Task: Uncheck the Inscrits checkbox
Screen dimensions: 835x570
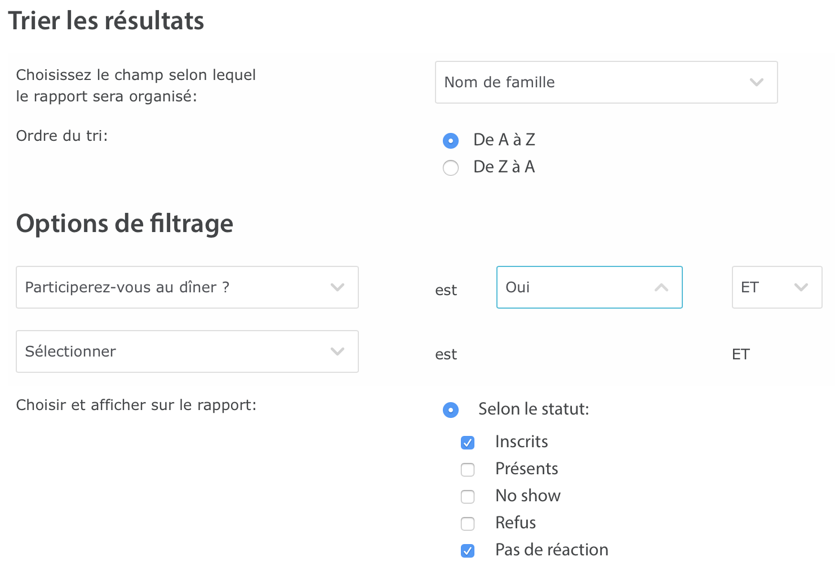Action: pyautogui.click(x=468, y=443)
